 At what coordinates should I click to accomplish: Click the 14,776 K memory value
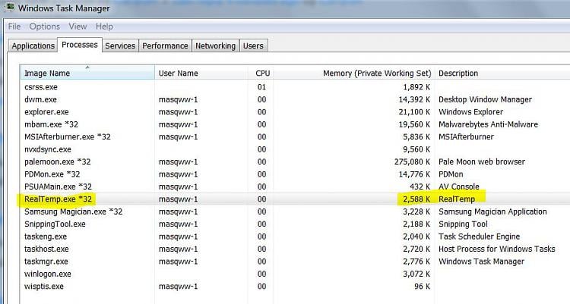414,174
